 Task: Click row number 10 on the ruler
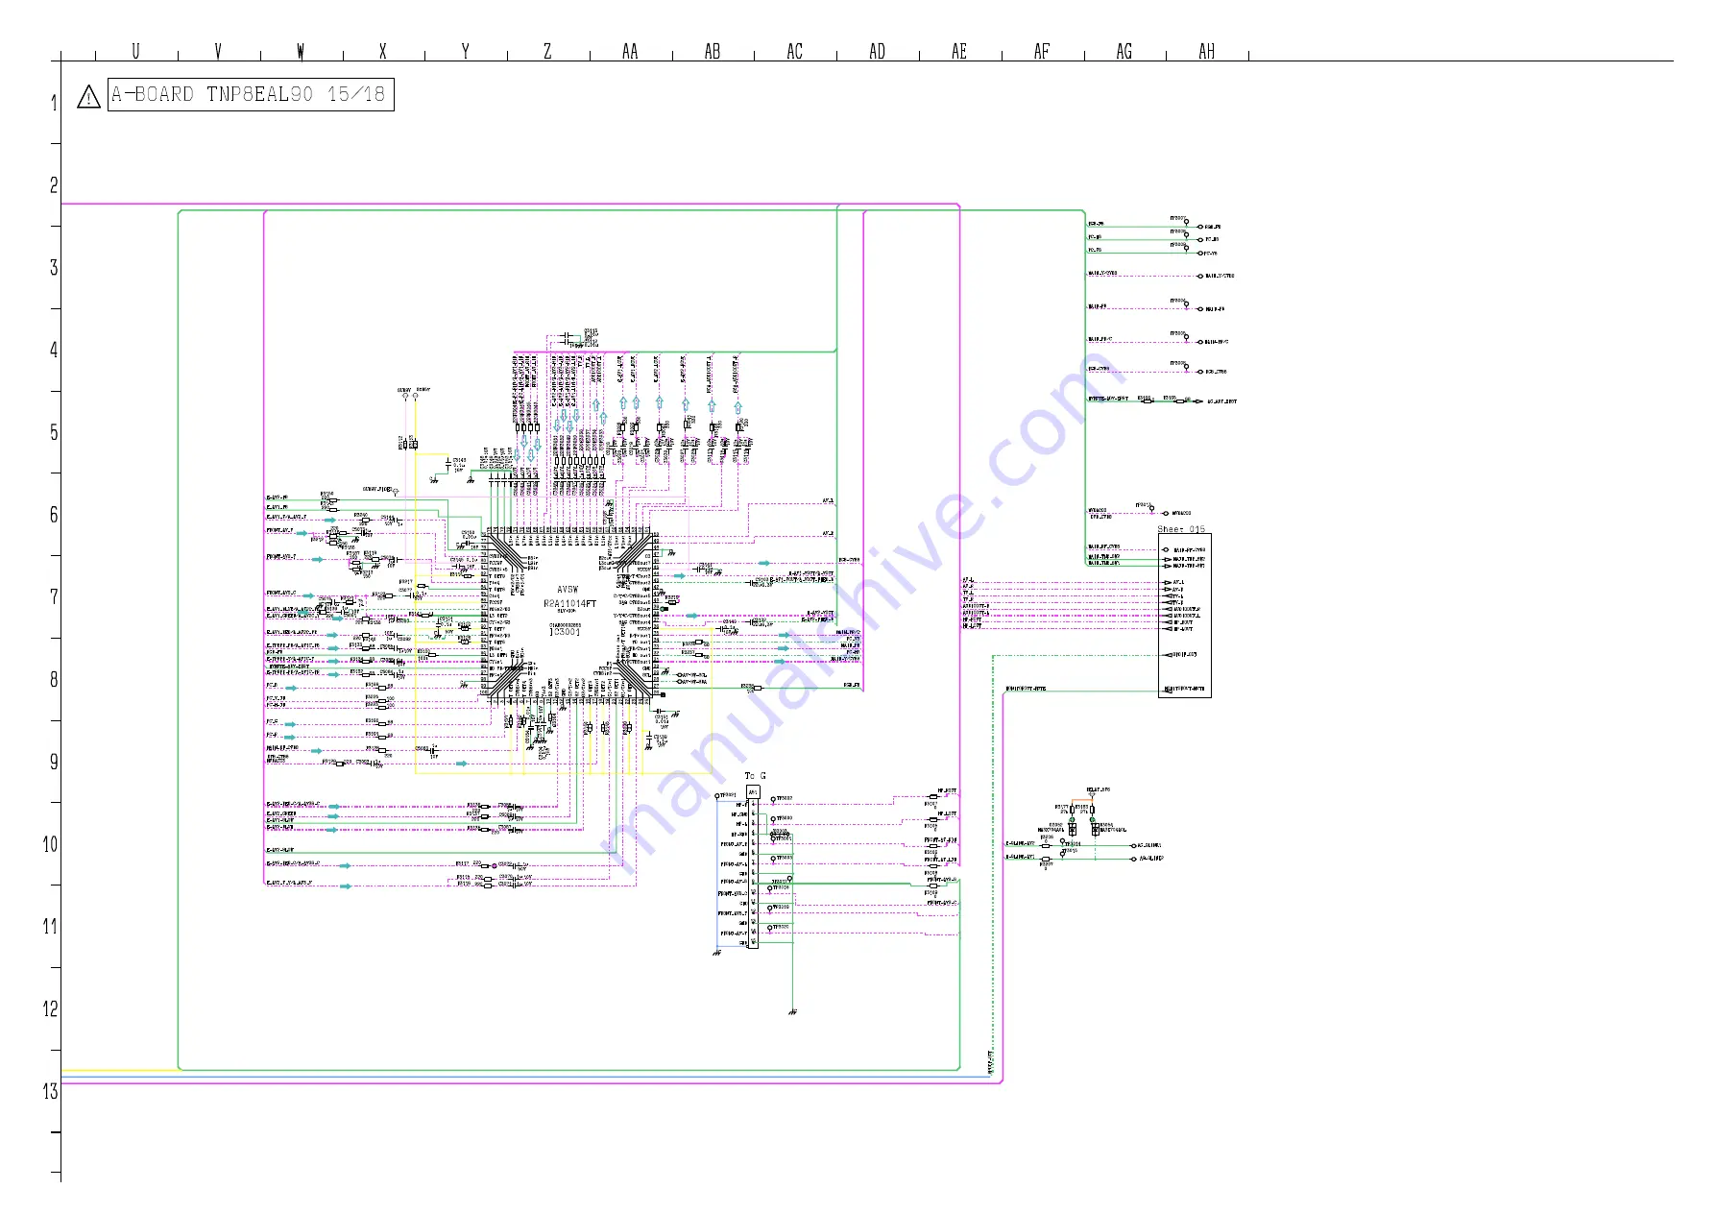point(50,845)
